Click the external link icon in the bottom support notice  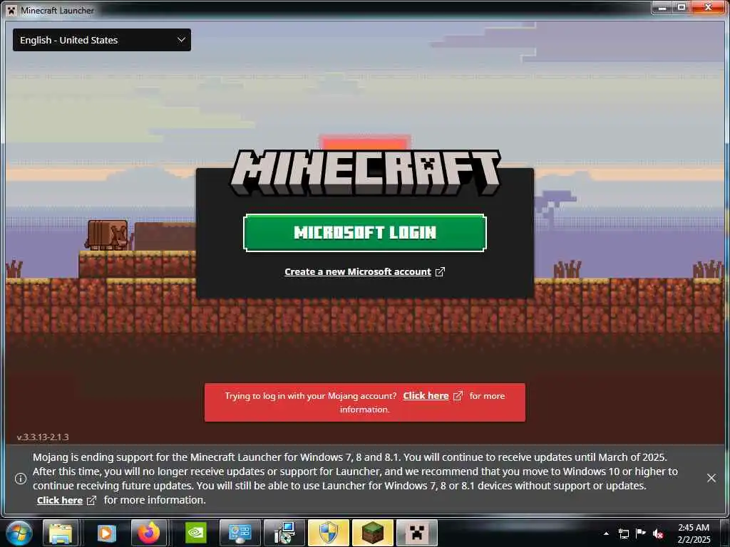click(92, 501)
